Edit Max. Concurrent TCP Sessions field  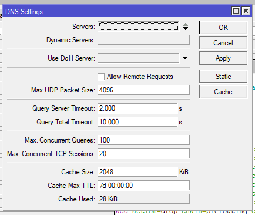coord(143,154)
